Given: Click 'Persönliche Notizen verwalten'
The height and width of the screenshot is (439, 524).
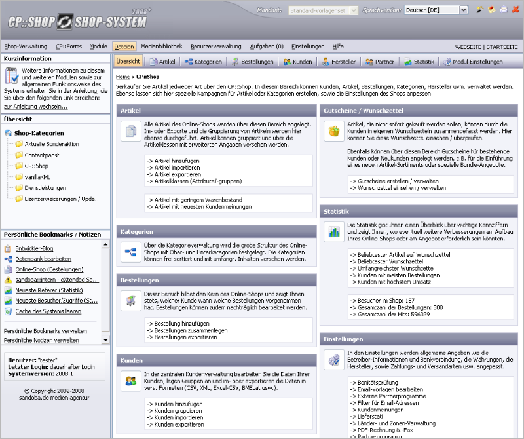Looking at the screenshot, I should [x=41, y=340].
